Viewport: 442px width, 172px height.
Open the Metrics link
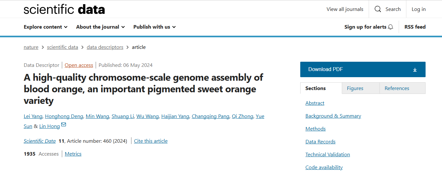pyautogui.click(x=73, y=154)
